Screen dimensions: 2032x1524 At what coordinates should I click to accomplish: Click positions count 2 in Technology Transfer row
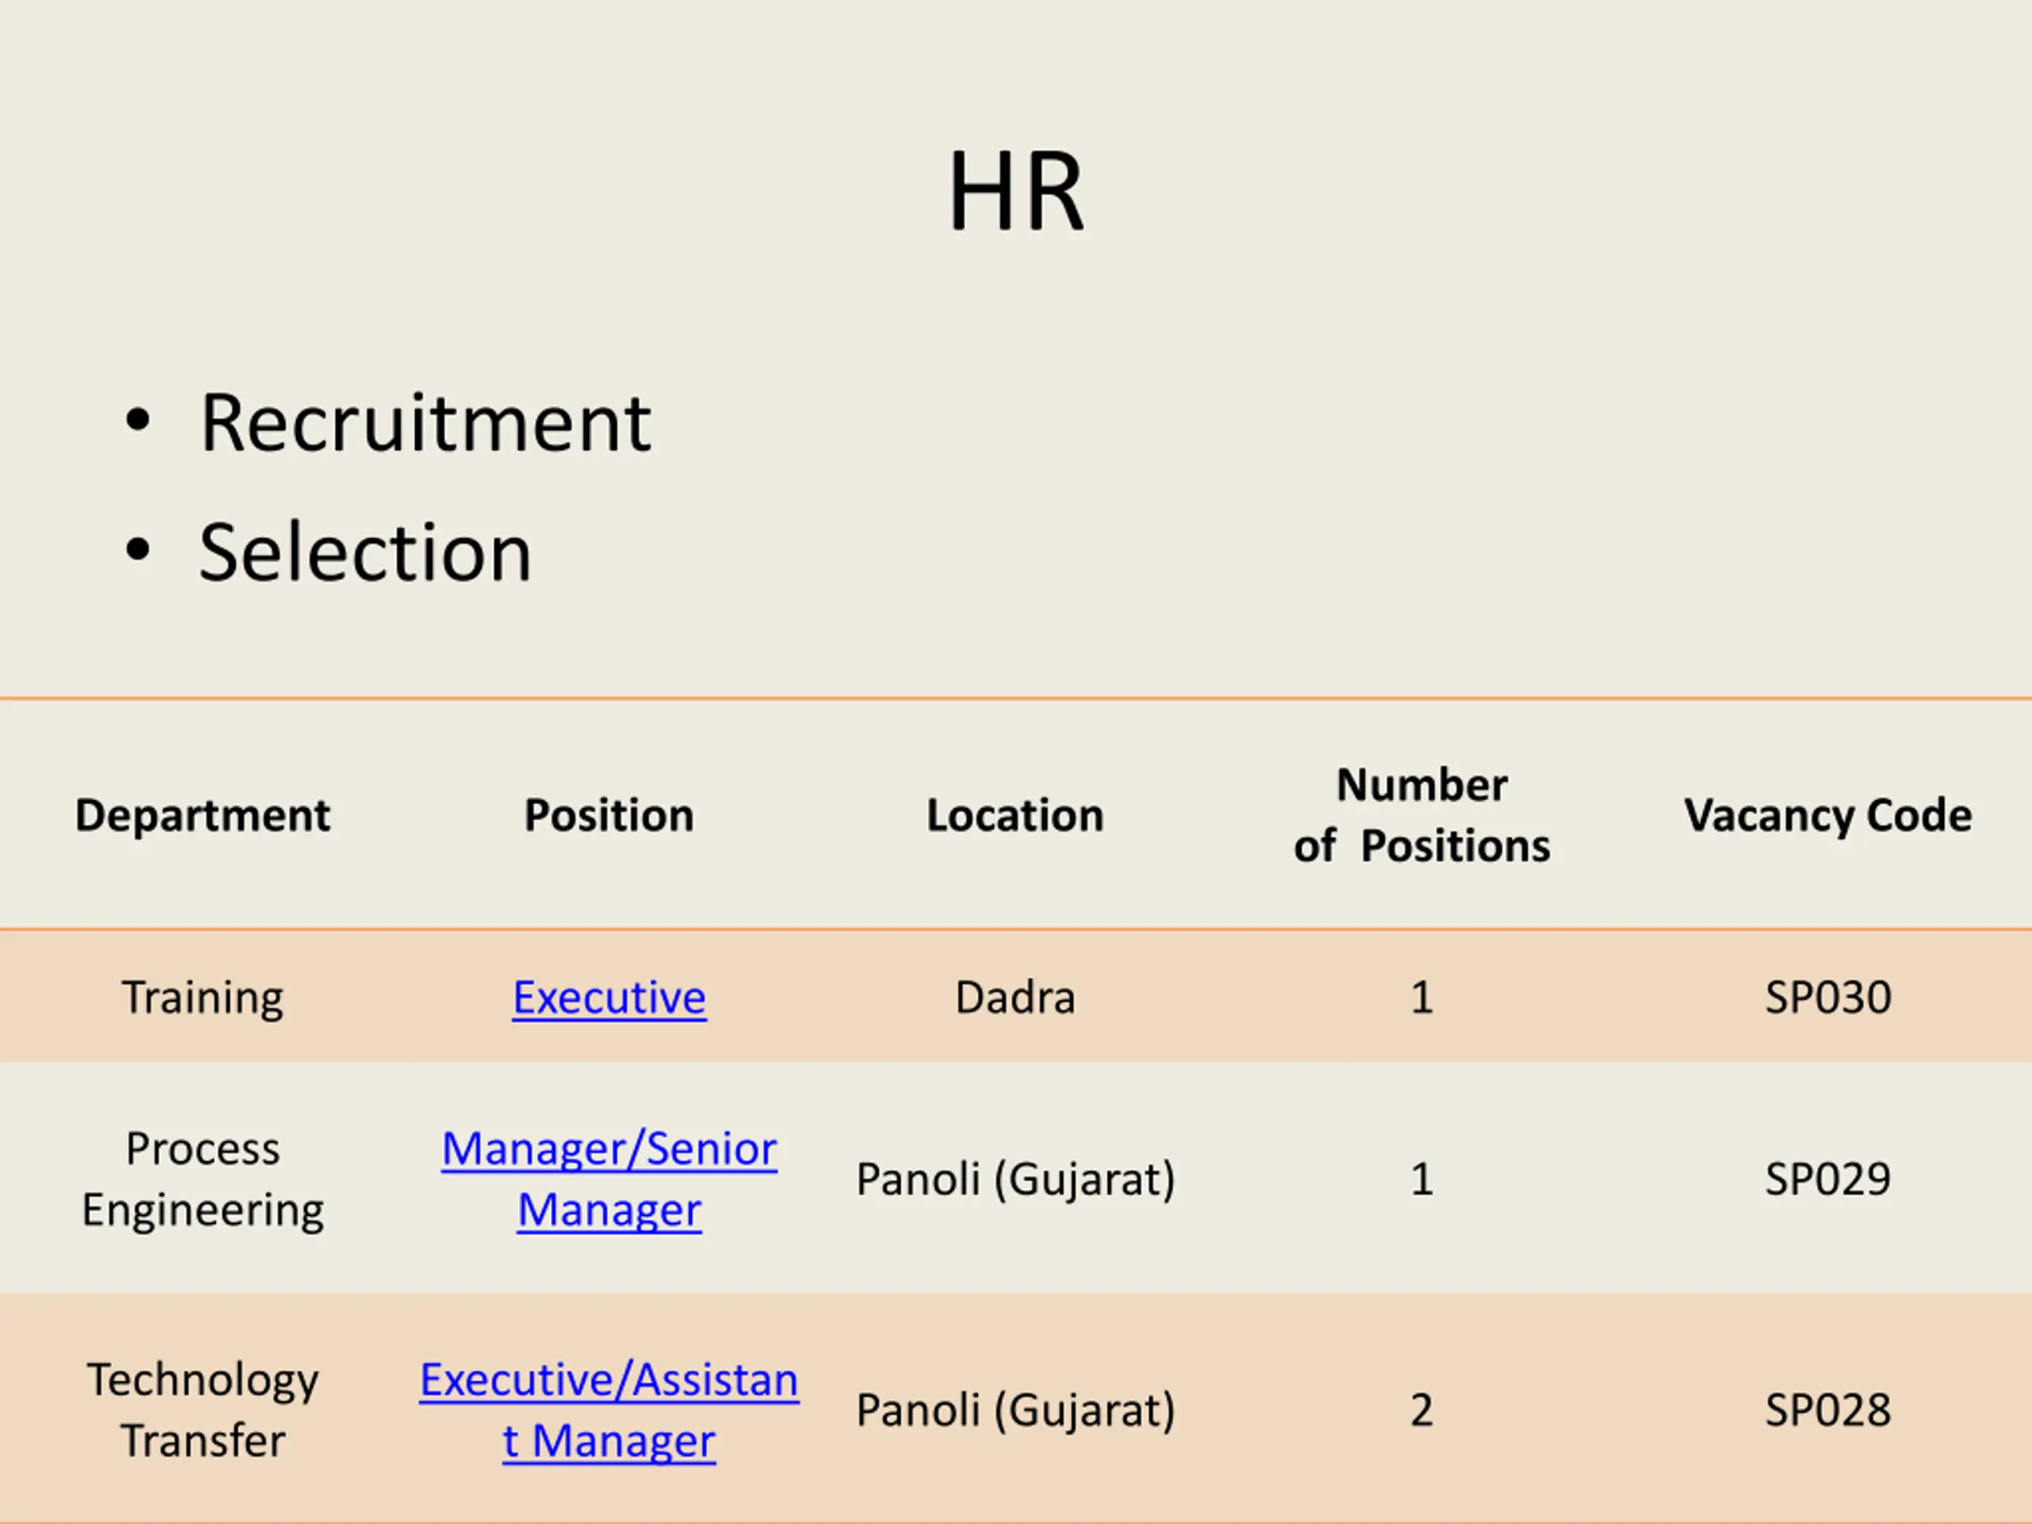(x=1422, y=1409)
